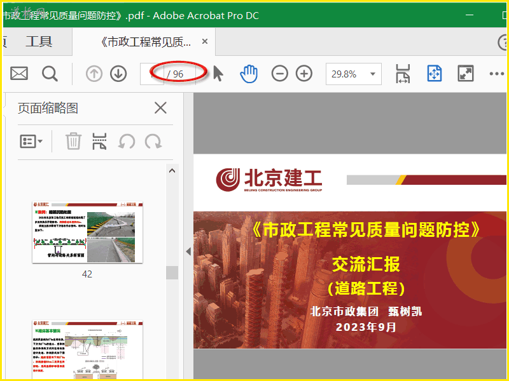Go to next page arrow
The width and height of the screenshot is (509, 381).
118,74
